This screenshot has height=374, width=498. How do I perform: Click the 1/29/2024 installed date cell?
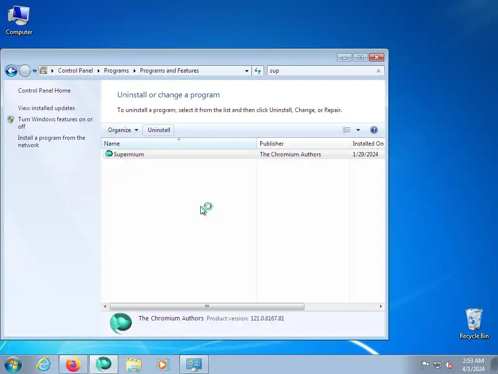(x=365, y=154)
